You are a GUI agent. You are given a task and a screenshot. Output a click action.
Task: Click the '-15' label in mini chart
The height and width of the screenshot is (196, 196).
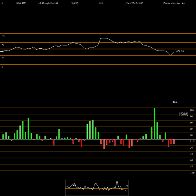(126, 186)
